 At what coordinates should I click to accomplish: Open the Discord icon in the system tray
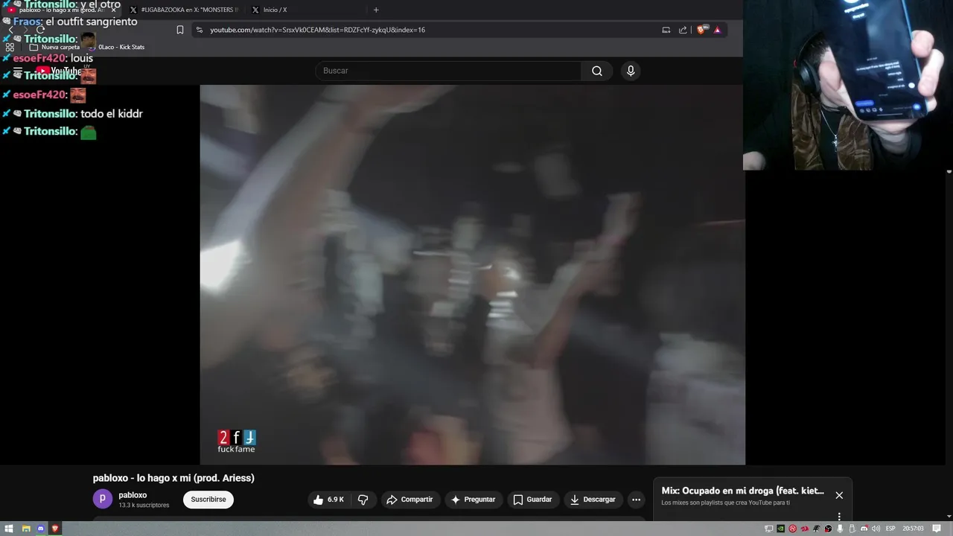click(864, 529)
